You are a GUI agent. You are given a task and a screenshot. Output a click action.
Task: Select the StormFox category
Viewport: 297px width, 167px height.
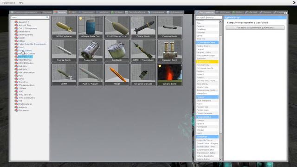pos(23,82)
